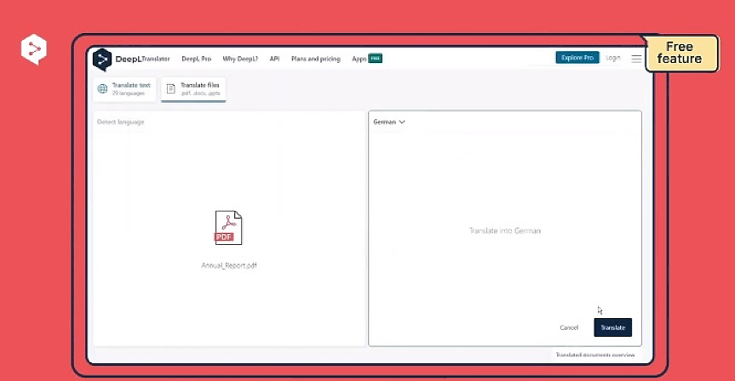Click the Translate into German text
Screen dimensions: 735x381
coord(505,230)
